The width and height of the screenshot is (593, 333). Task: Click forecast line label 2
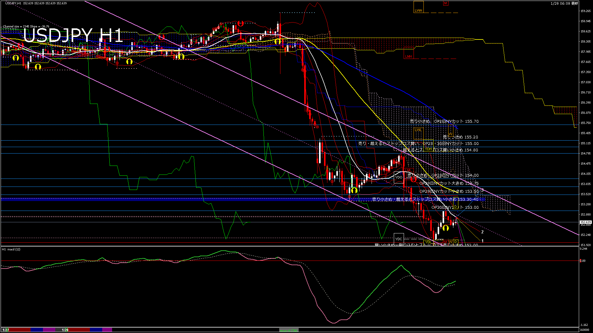(x=482, y=232)
